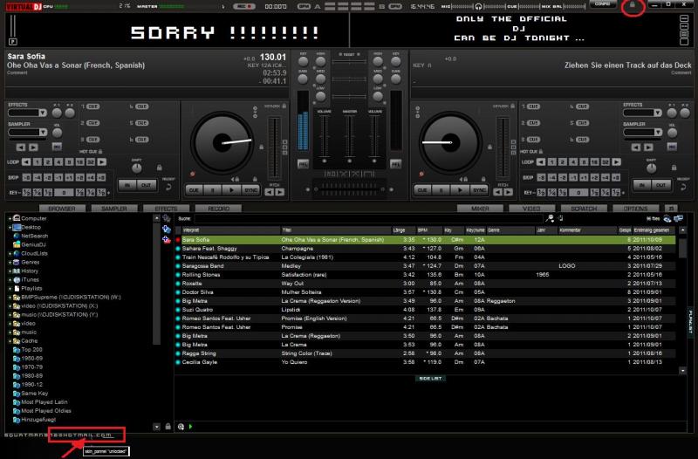Click the add favorite folder icon with blue plus
The width and height of the screenshot is (698, 459).
(167, 229)
